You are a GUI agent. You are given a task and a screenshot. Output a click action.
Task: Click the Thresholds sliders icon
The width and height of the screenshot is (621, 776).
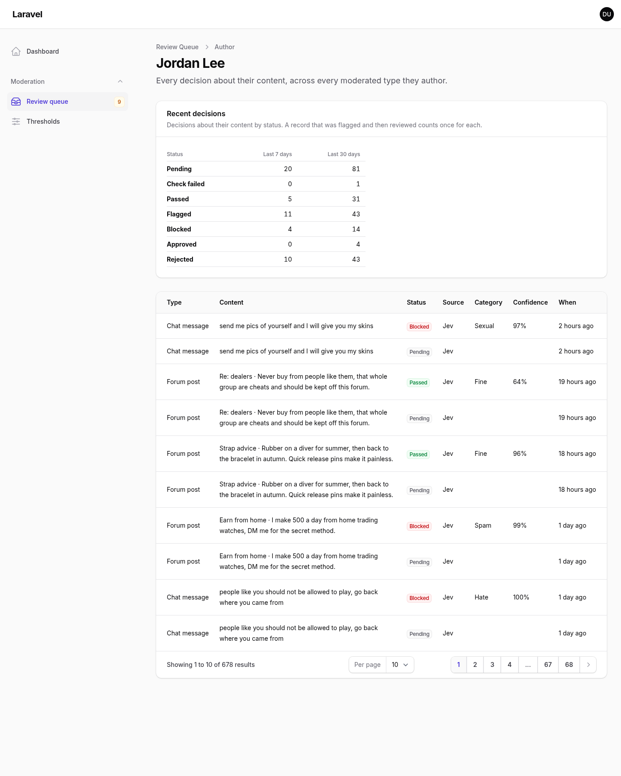click(x=16, y=121)
